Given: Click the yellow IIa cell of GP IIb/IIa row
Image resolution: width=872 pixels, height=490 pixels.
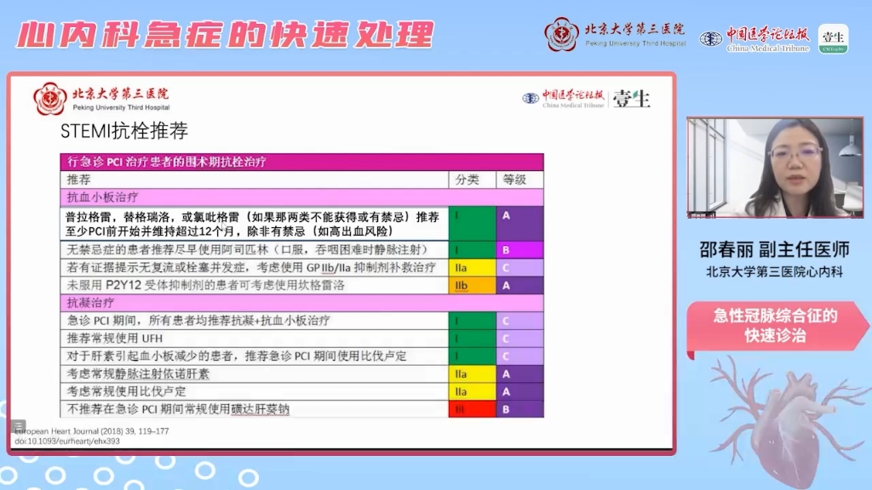Looking at the screenshot, I should point(472,267).
